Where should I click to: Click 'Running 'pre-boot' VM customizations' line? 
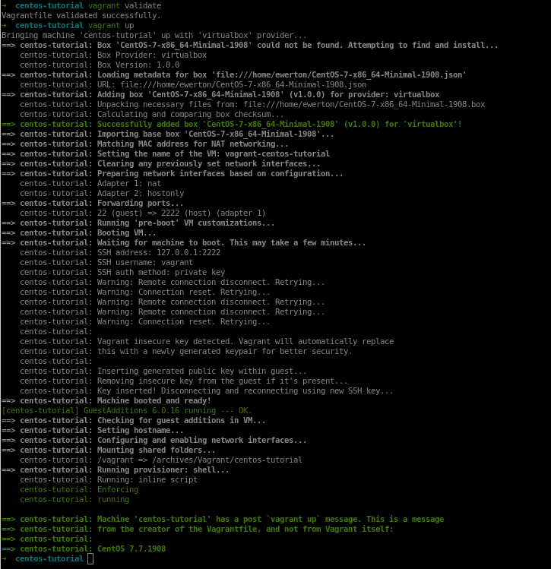pos(138,223)
